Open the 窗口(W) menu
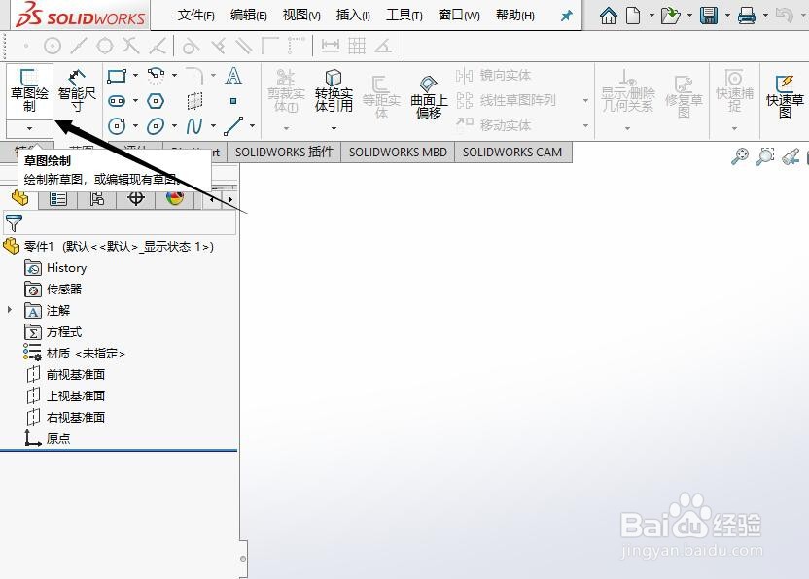The image size is (809, 579). pos(459,15)
